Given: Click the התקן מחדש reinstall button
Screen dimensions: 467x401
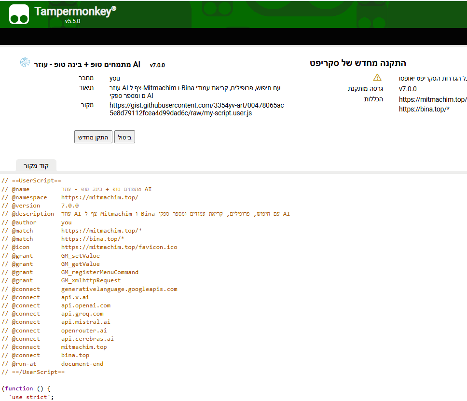Looking at the screenshot, I should [x=93, y=137].
